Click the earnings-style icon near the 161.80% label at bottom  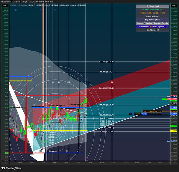pos(41,151)
